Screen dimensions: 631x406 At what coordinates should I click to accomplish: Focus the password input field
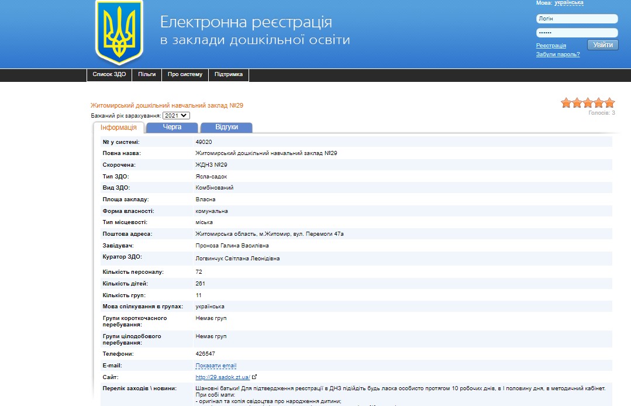(577, 33)
